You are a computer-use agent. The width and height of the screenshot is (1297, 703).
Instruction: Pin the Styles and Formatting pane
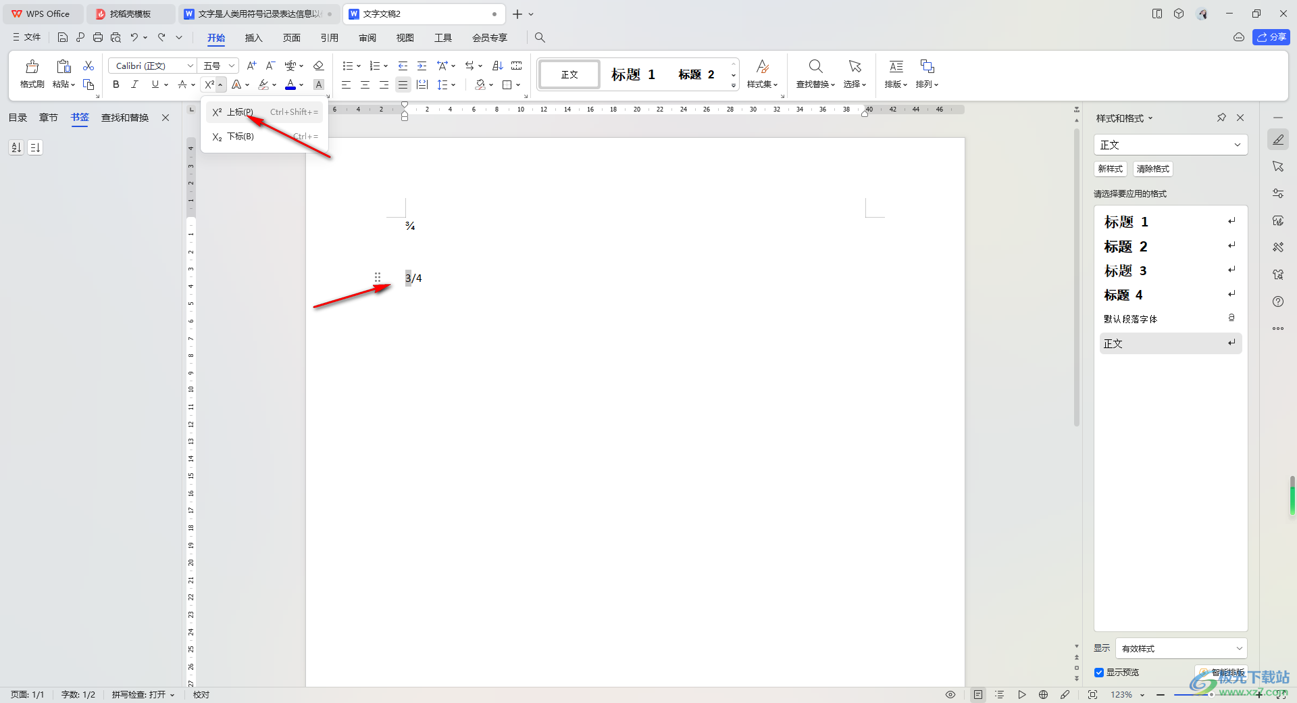tap(1221, 118)
